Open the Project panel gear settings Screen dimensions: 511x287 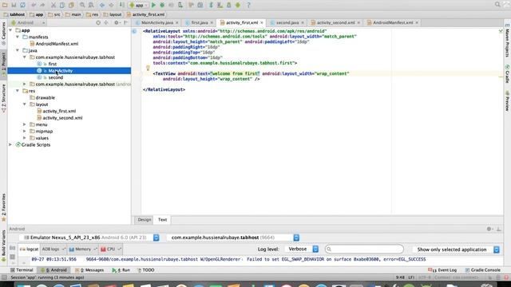117,23
